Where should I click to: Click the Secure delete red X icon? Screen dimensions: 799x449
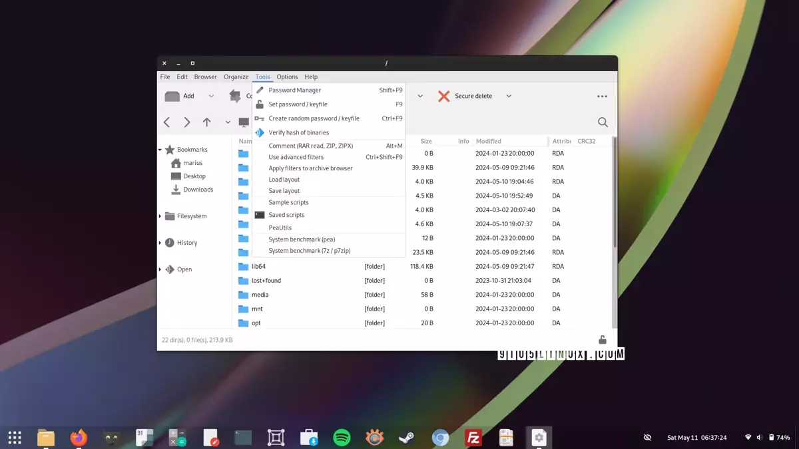click(444, 96)
